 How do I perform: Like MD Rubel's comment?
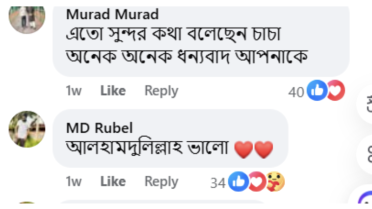click(x=112, y=182)
